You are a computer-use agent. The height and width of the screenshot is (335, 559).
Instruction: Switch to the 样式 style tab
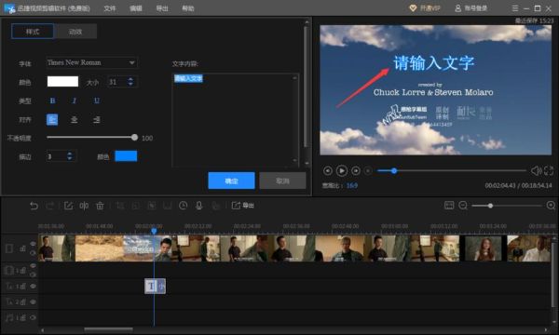pos(33,32)
